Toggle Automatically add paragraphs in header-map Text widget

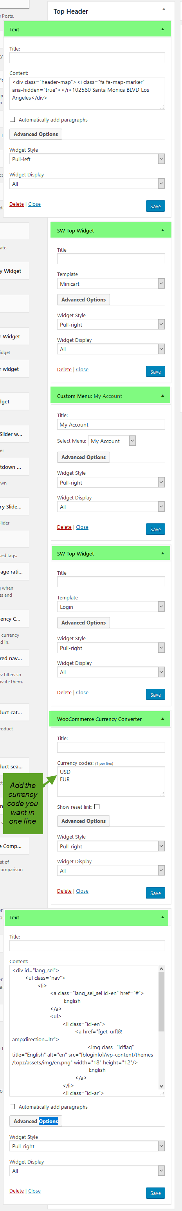12,120
